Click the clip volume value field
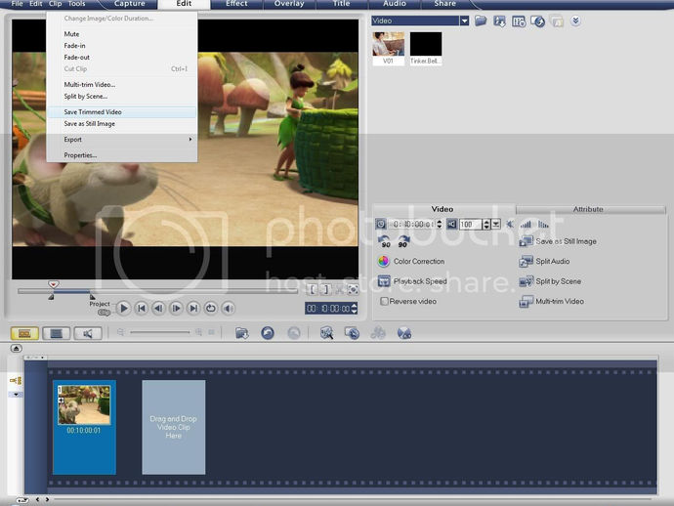Viewport: 674px width, 506px height. click(x=470, y=224)
